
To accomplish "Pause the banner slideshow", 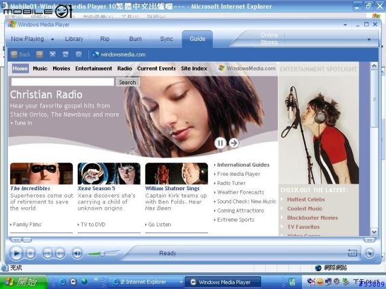I will click(220, 143).
